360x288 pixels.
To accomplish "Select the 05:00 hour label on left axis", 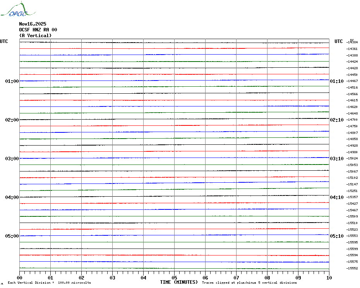I will pyautogui.click(x=12, y=236).
